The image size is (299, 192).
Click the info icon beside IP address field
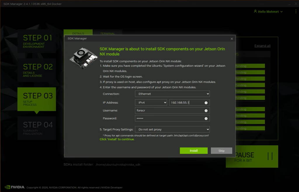click(x=206, y=103)
